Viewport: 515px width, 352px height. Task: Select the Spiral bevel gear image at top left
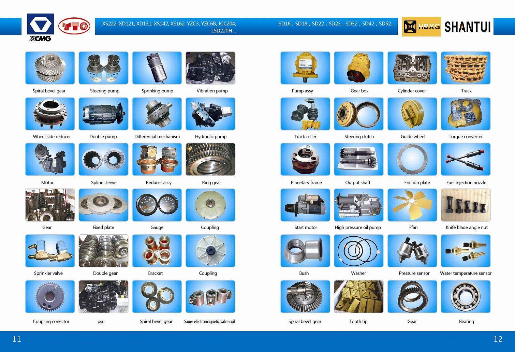click(x=50, y=68)
